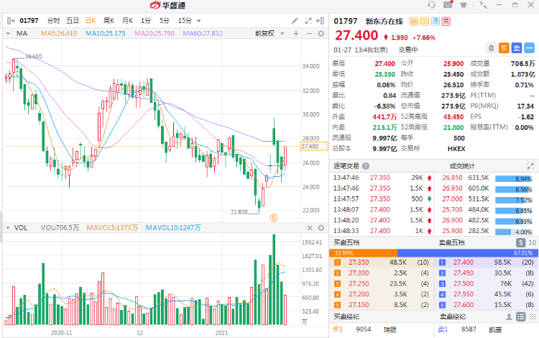This screenshot has width=539, height=338.
Task: Click the orange 买 buy button
Action: [x=504, y=48]
